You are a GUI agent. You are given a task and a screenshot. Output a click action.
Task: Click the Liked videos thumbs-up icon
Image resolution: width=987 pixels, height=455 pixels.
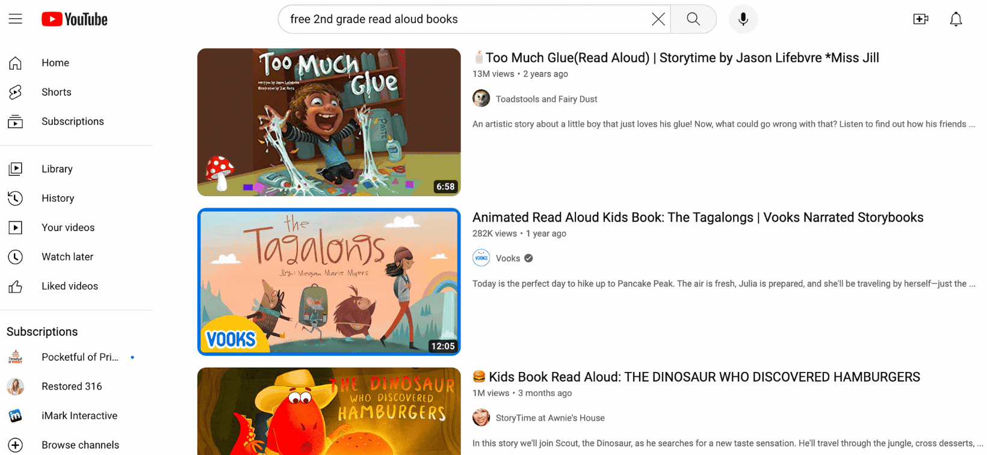(16, 286)
